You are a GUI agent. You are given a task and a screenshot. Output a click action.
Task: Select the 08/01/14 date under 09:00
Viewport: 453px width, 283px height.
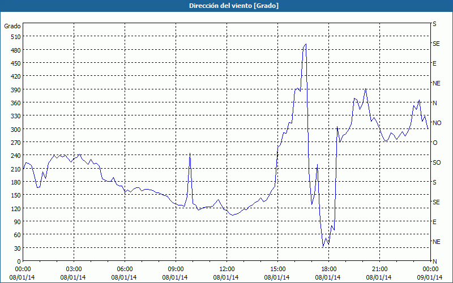coord(175,277)
